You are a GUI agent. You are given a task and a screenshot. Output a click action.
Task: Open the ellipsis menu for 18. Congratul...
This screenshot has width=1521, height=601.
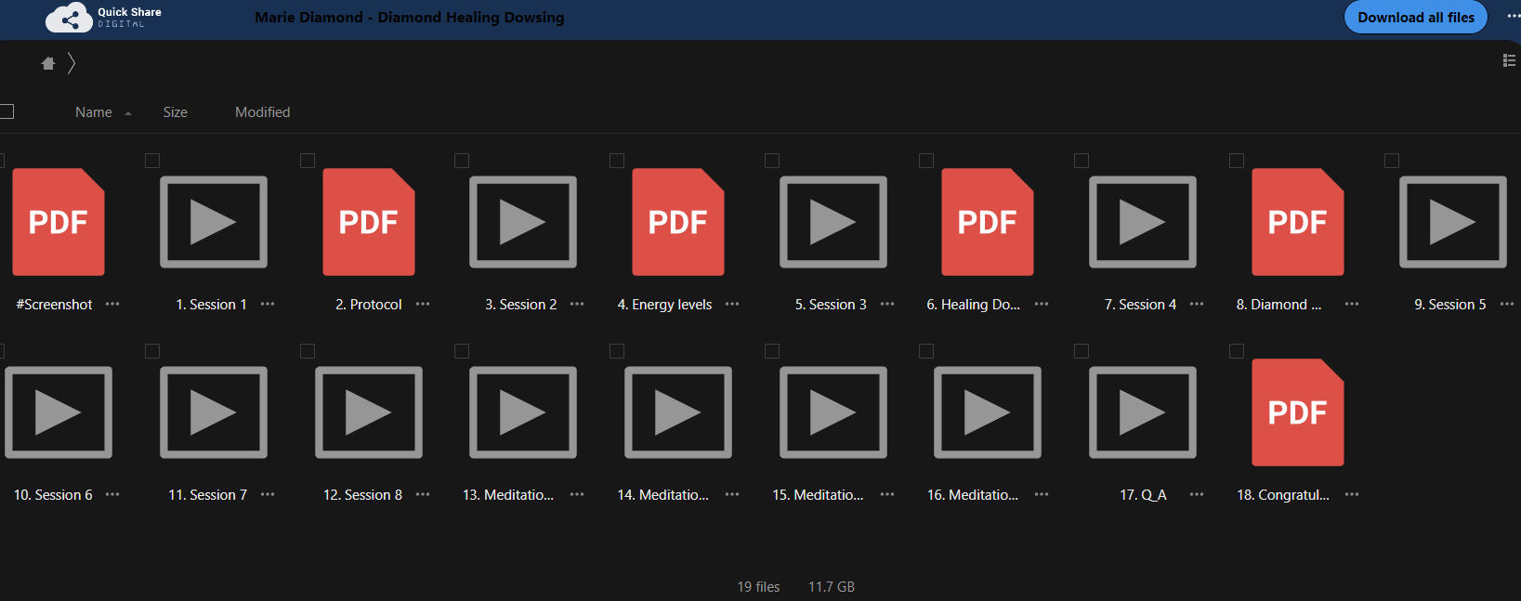pyautogui.click(x=1352, y=494)
